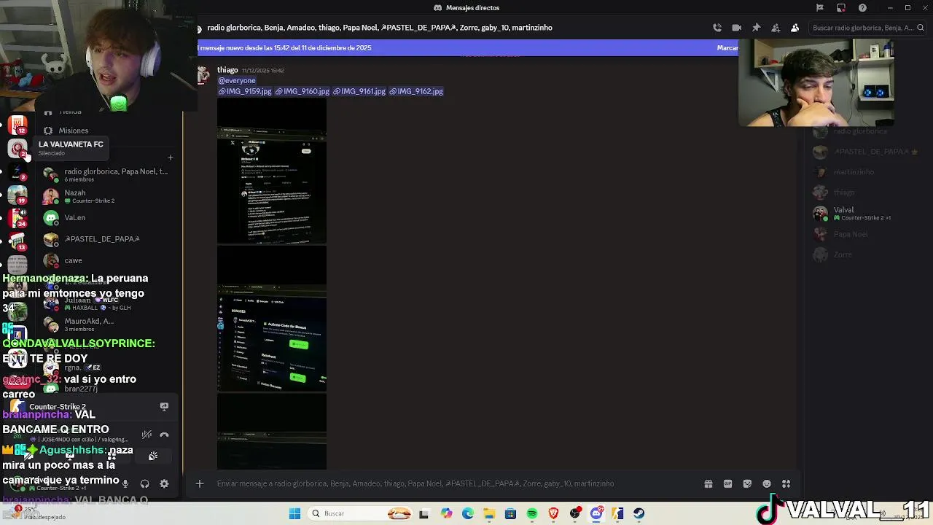Image resolution: width=933 pixels, height=525 pixels.
Task: Open OBS Studio from the taskbar
Action: point(575,513)
